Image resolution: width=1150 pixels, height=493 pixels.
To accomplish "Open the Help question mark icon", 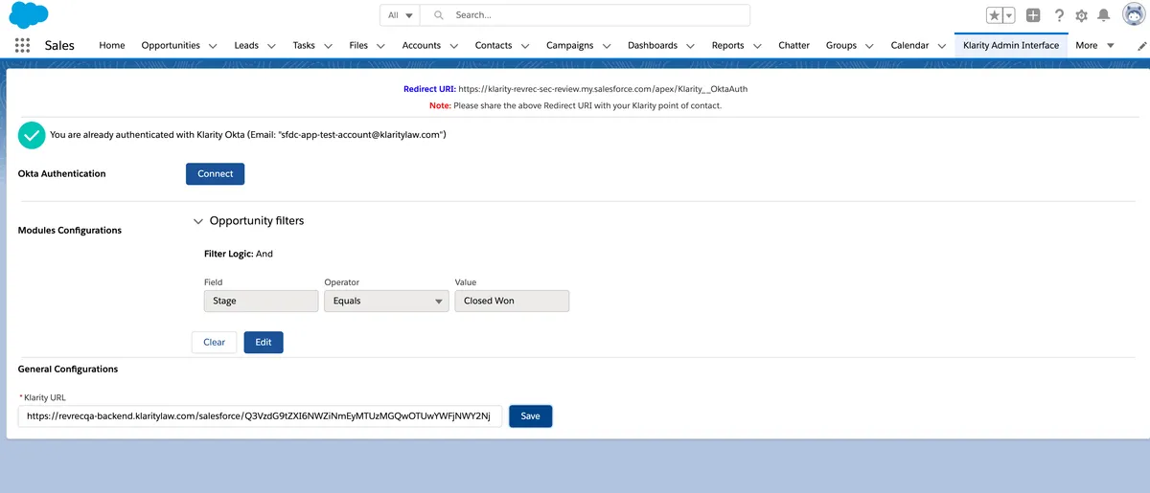I will (1059, 15).
